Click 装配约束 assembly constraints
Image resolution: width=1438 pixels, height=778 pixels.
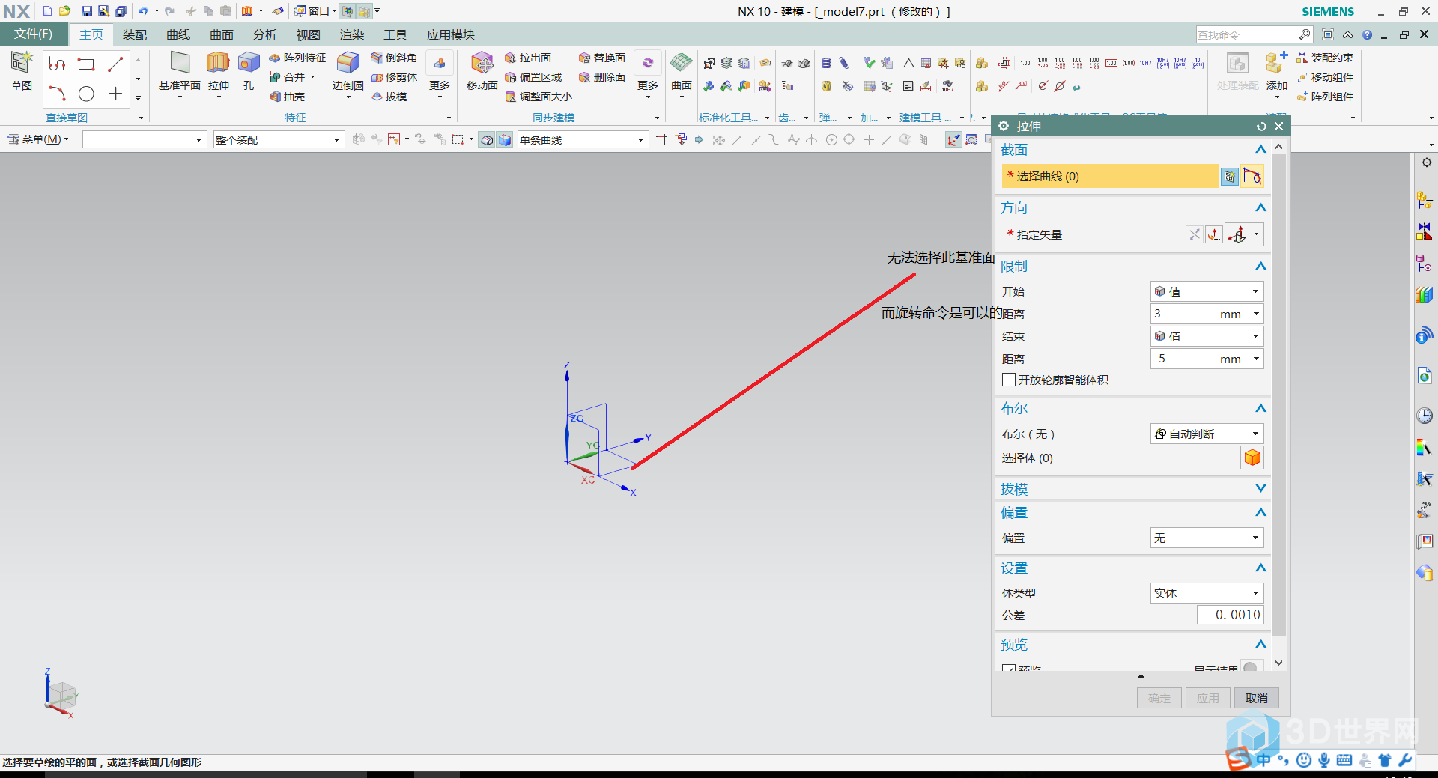tap(1325, 58)
